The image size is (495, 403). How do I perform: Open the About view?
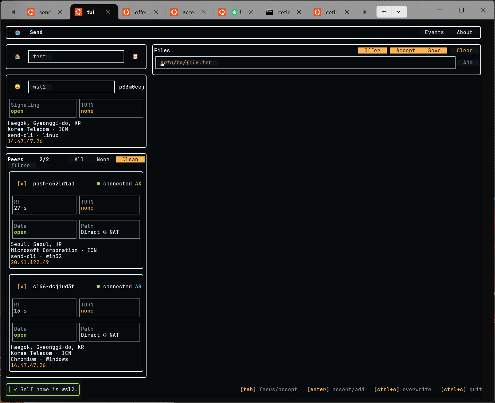click(x=464, y=32)
